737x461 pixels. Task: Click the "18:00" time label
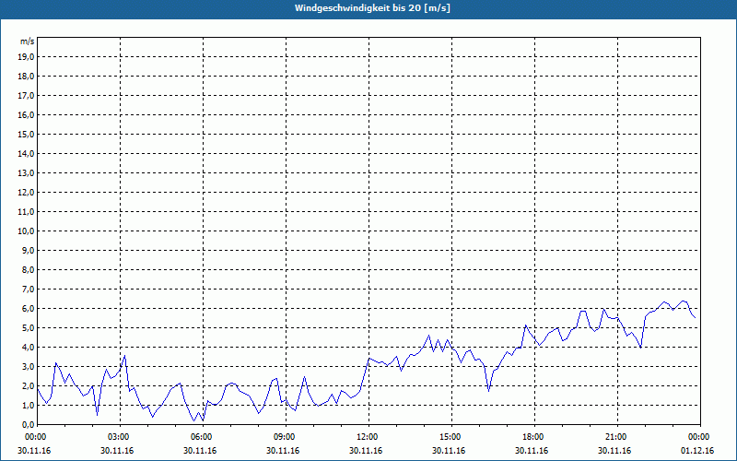point(534,437)
